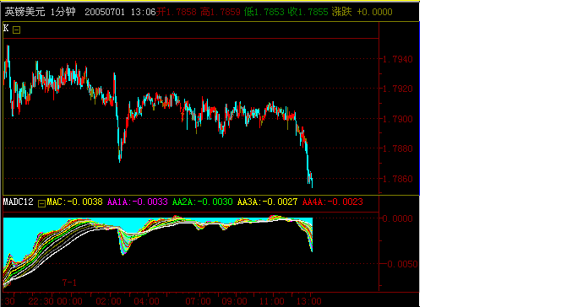Click the K panel label
The image size is (572, 307).
coord(6,29)
